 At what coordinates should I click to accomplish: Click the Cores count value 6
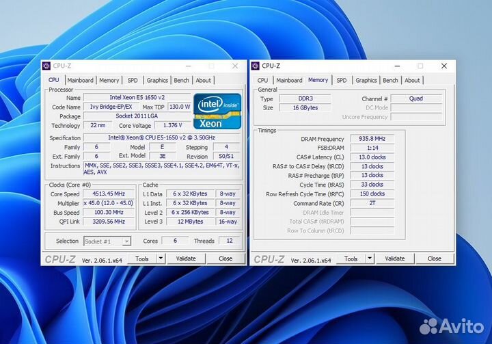[175, 241]
